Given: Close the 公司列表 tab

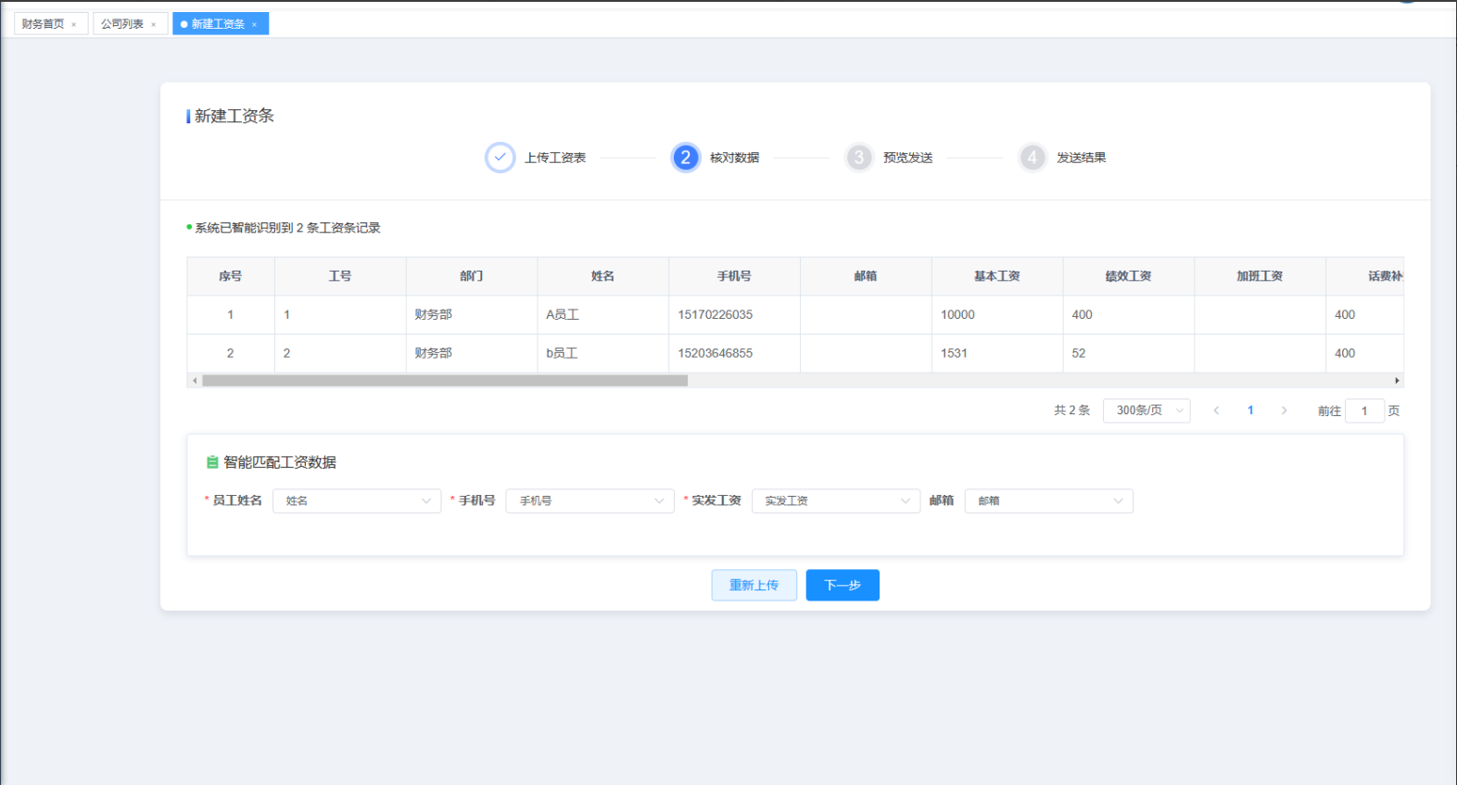Looking at the screenshot, I should click(154, 25).
